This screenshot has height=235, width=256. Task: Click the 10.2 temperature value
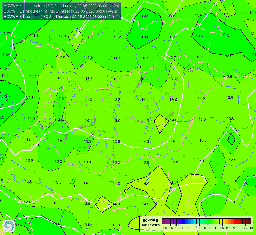[x=117, y=37]
